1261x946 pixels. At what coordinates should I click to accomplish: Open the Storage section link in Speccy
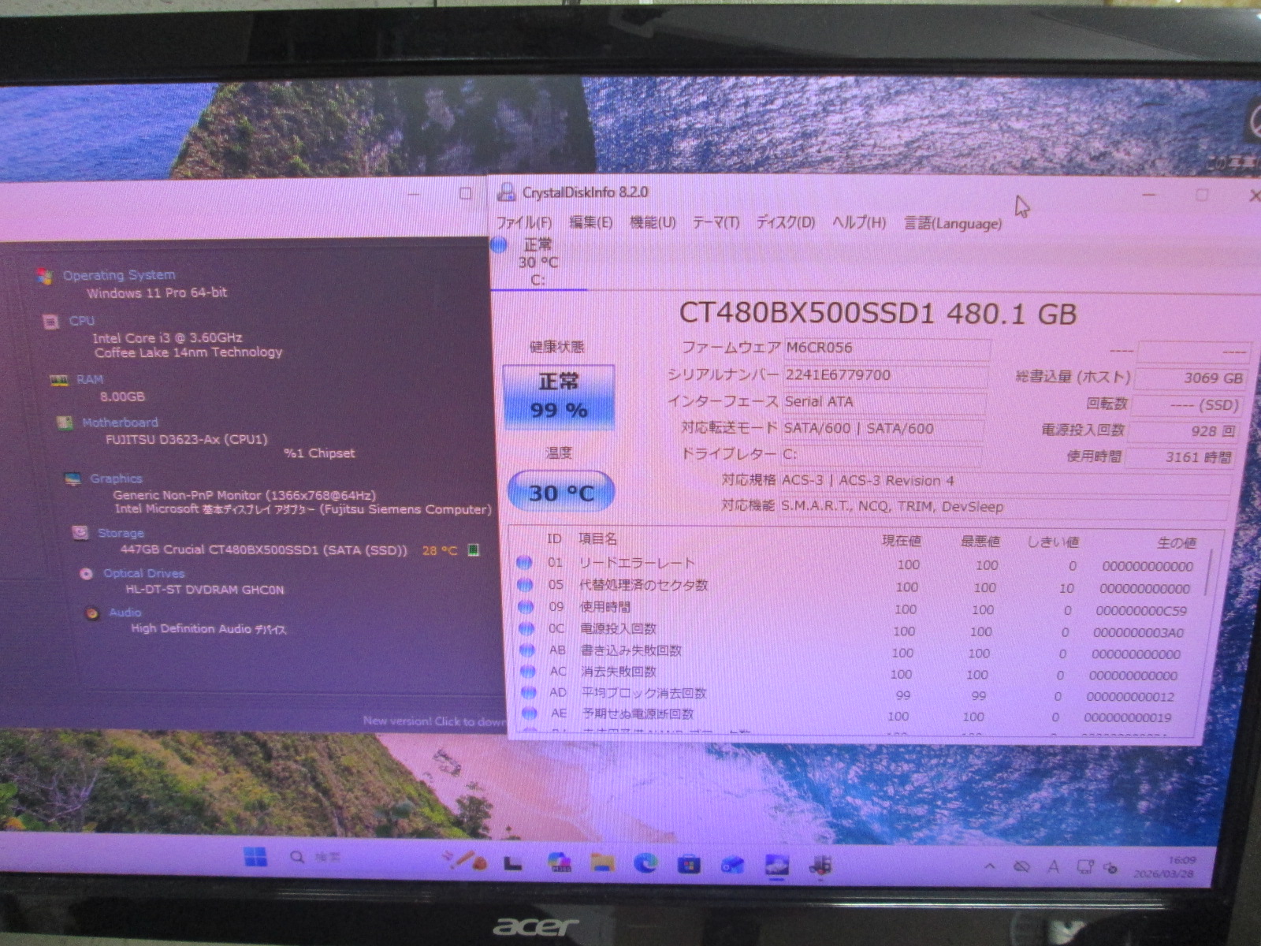[121, 534]
